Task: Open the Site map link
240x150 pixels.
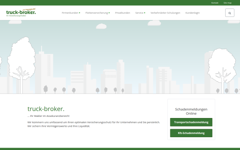Action: coord(228,3)
